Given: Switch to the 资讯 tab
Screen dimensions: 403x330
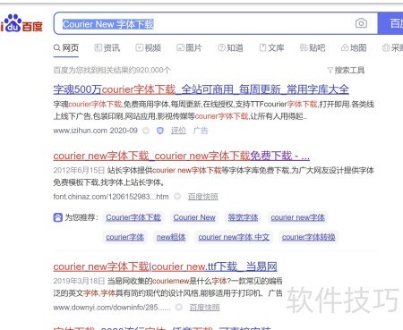Looking at the screenshot, I should click(x=107, y=48).
